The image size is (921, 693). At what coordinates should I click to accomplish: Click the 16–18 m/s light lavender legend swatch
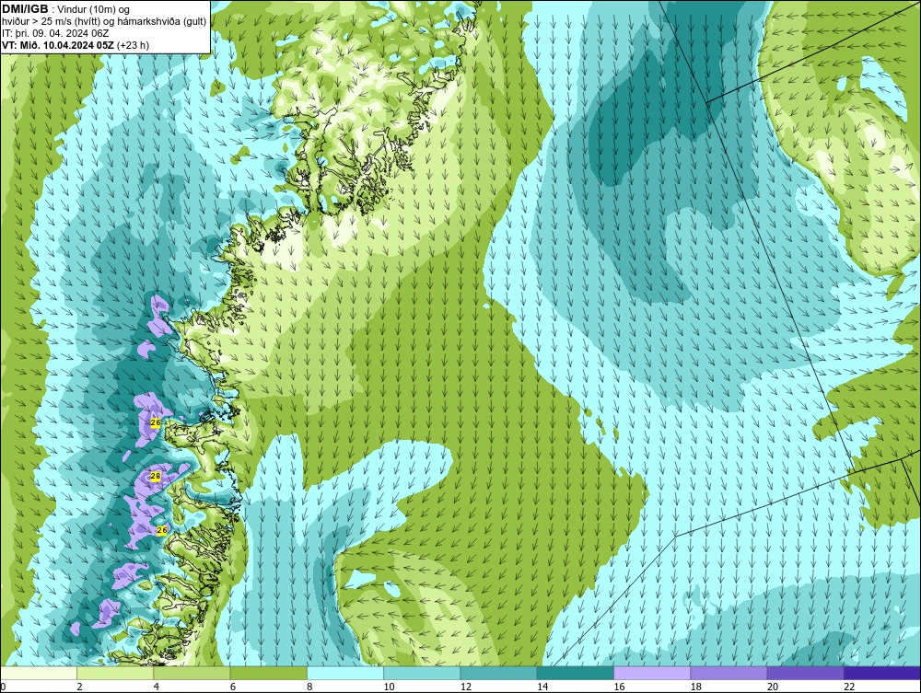(652, 673)
